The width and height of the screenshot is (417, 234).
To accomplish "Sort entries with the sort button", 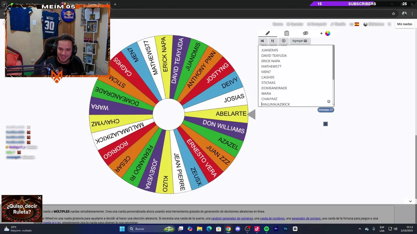I will (272, 41).
